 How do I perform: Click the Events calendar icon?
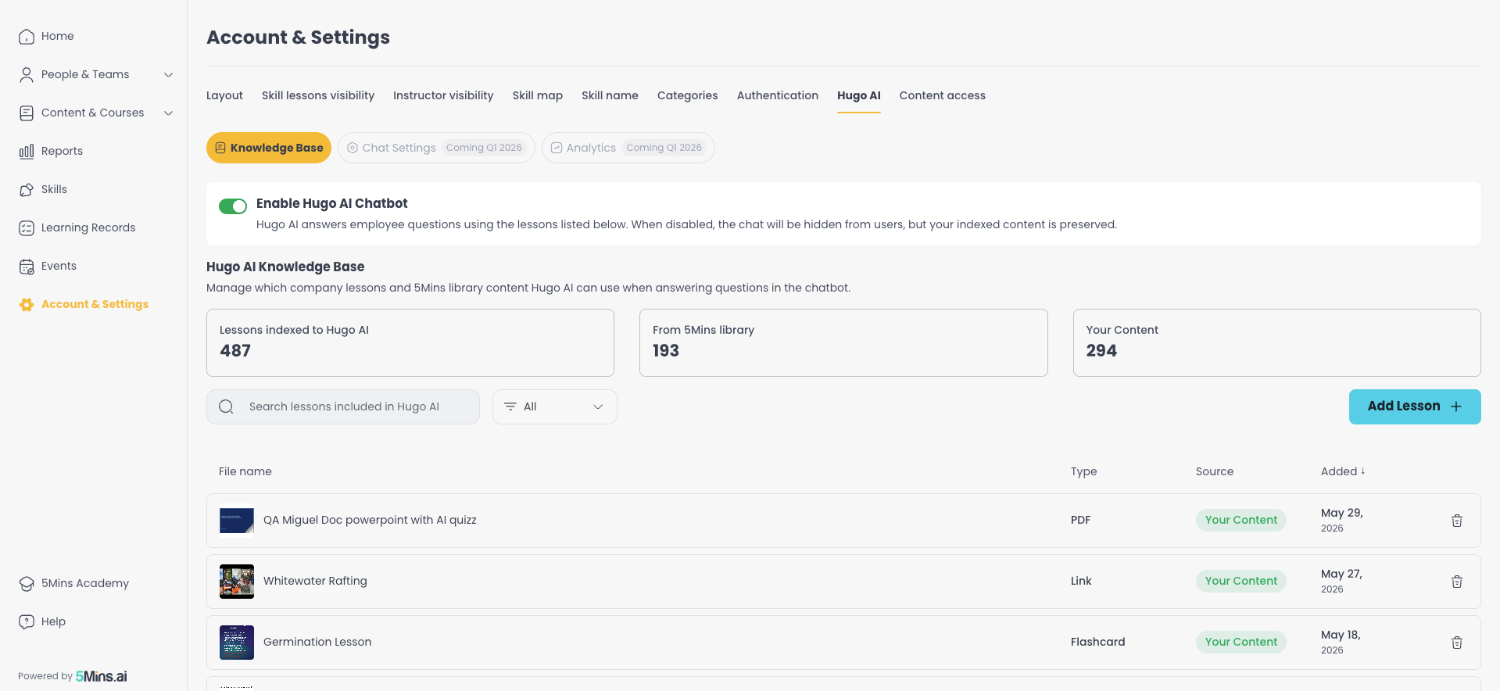pyautogui.click(x=27, y=267)
